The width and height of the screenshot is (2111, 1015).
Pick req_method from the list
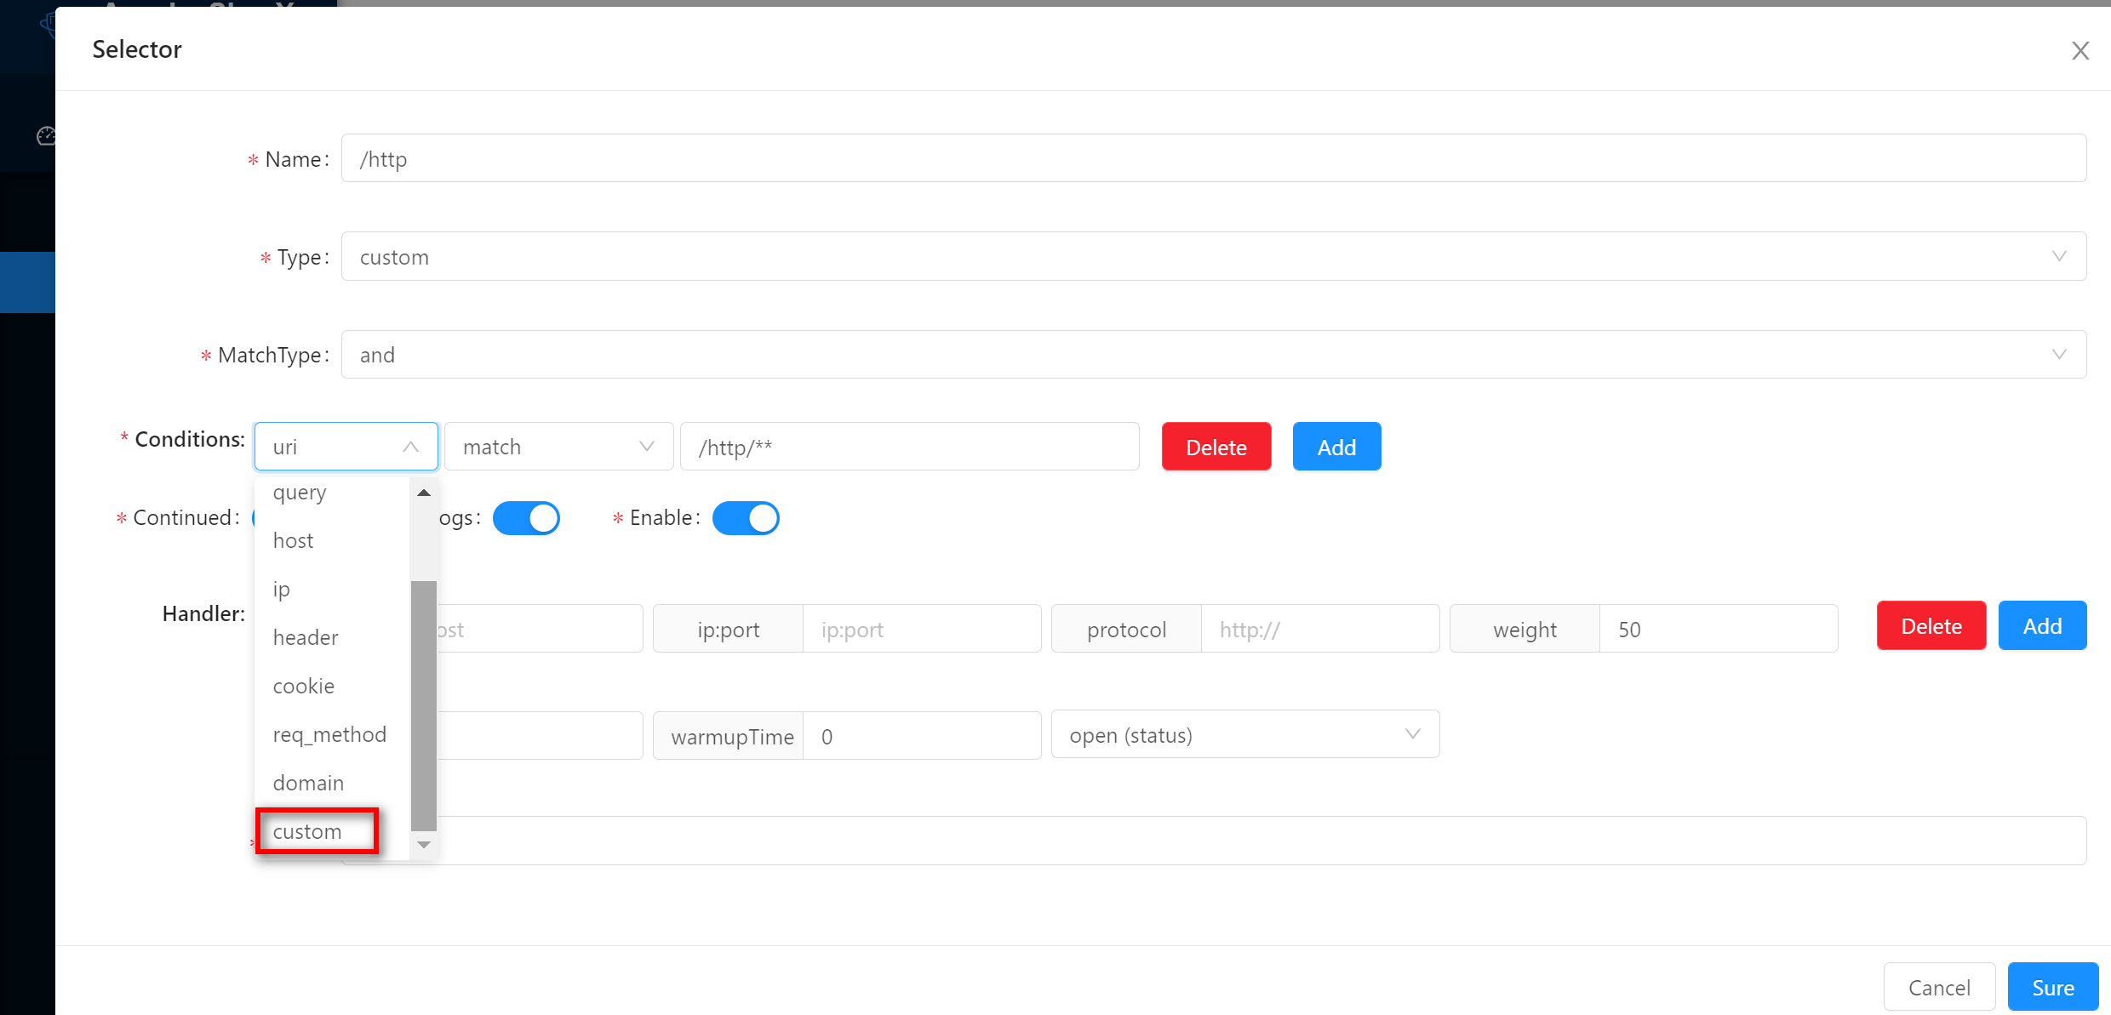329,734
